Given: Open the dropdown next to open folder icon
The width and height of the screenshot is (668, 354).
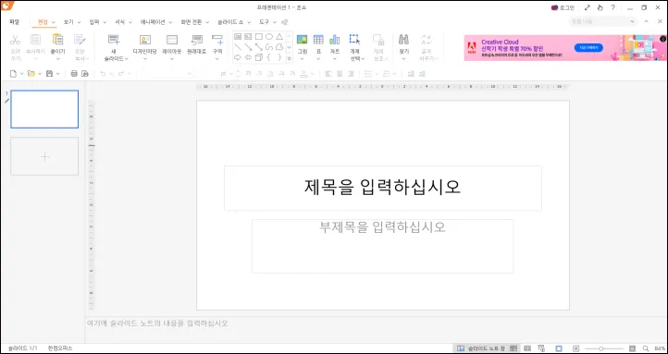Looking at the screenshot, I should [x=40, y=74].
